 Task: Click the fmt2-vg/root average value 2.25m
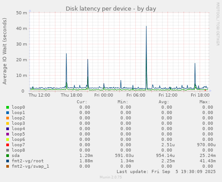pos(168,161)
